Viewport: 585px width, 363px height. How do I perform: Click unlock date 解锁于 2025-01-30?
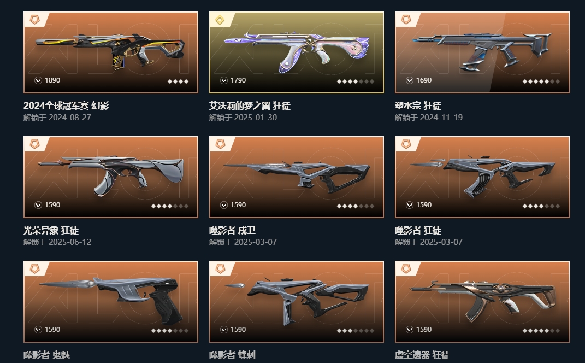(x=243, y=118)
